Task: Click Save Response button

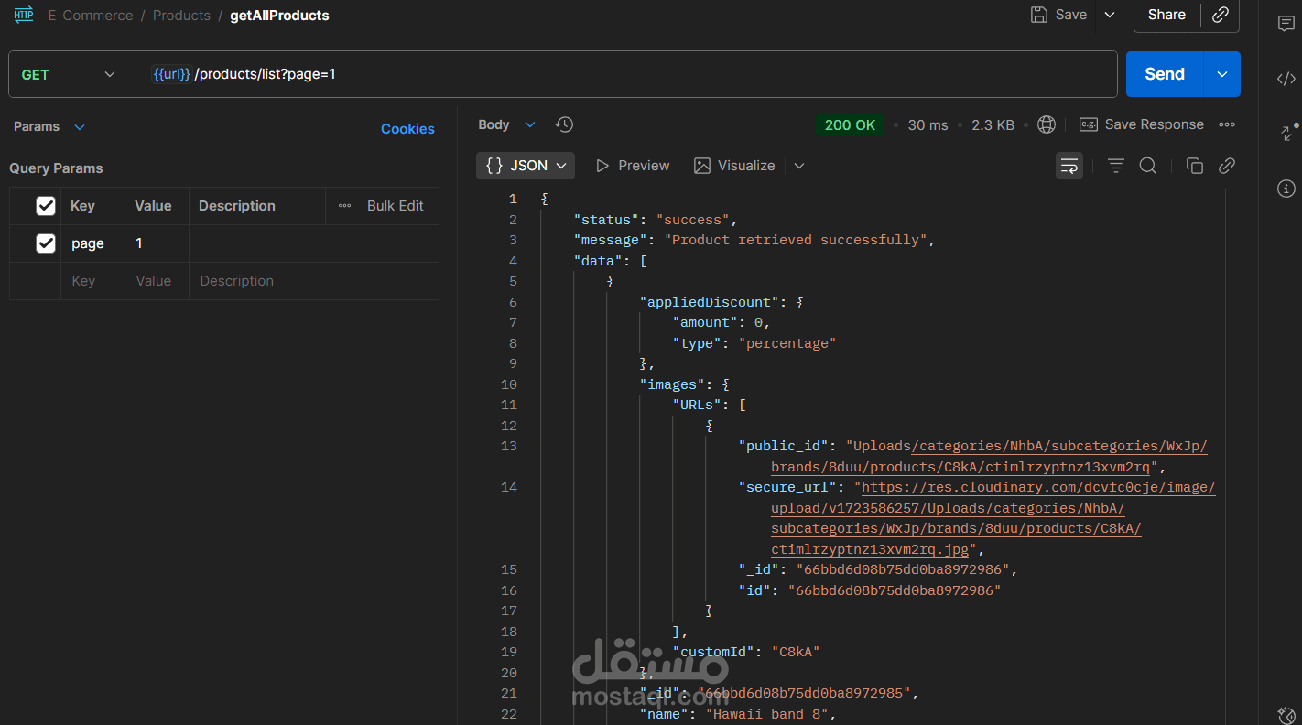Action: pyautogui.click(x=1142, y=124)
